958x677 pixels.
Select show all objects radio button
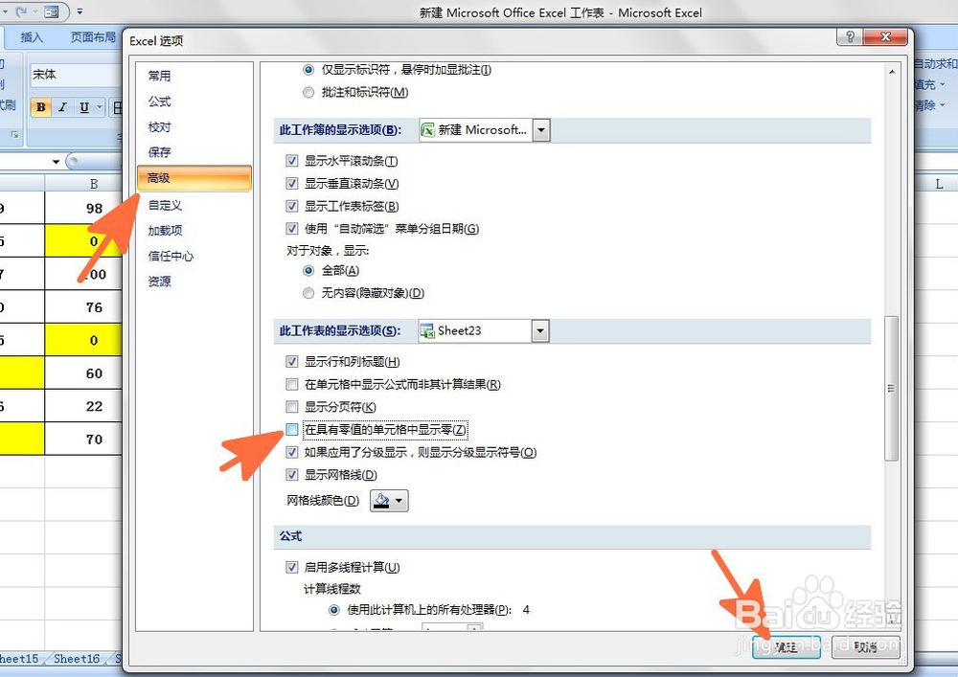click(x=309, y=270)
